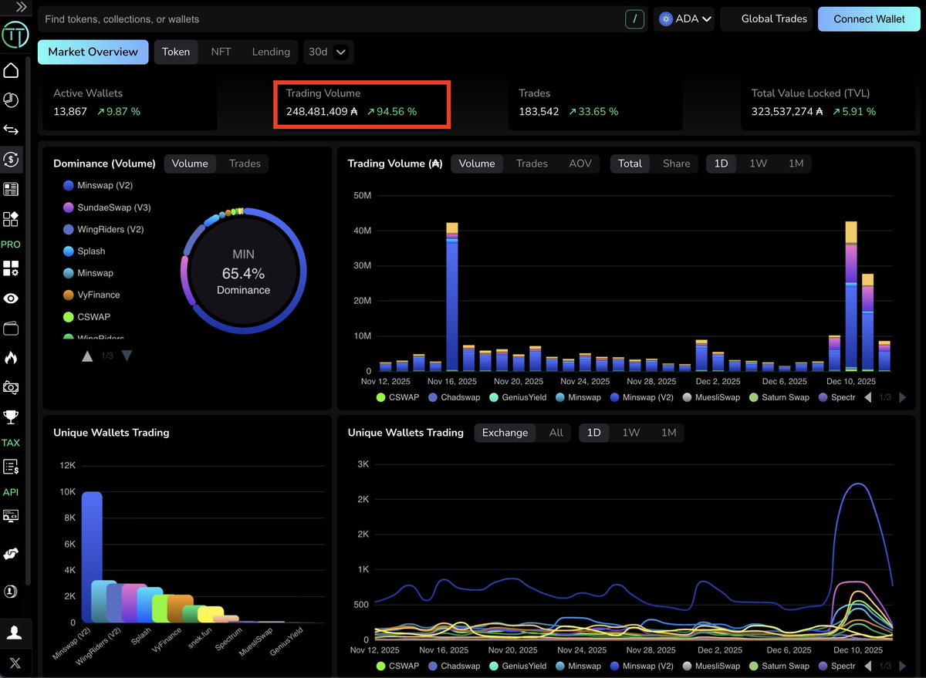
Task: Go to previous Dominance legend page (up triangle)
Action: point(87,356)
